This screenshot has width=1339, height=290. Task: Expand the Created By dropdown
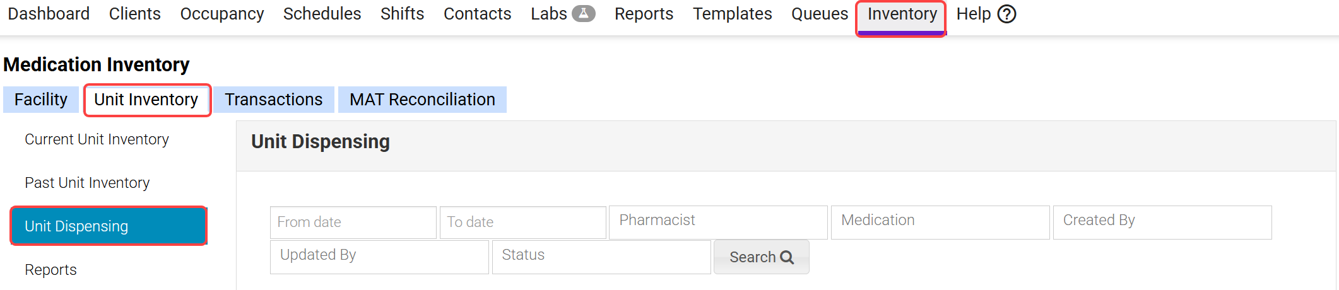(x=1162, y=221)
